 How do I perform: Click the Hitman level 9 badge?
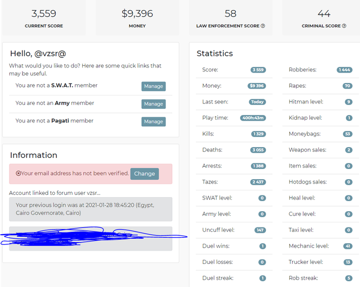[349, 102]
